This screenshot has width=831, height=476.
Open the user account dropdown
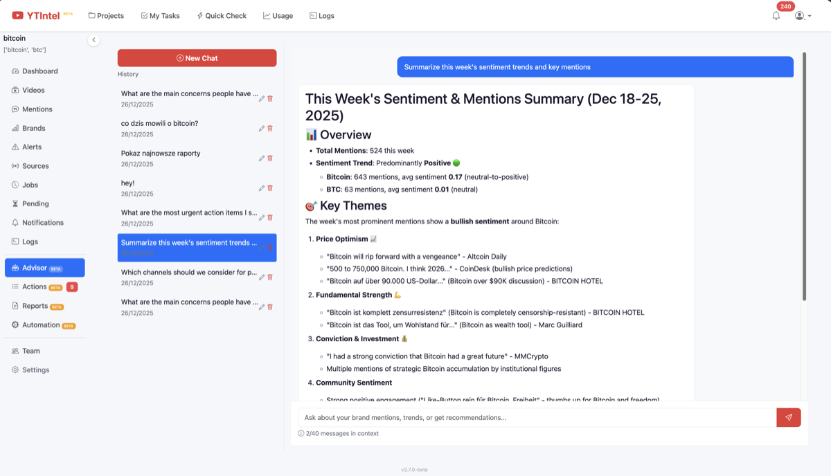[x=802, y=15]
